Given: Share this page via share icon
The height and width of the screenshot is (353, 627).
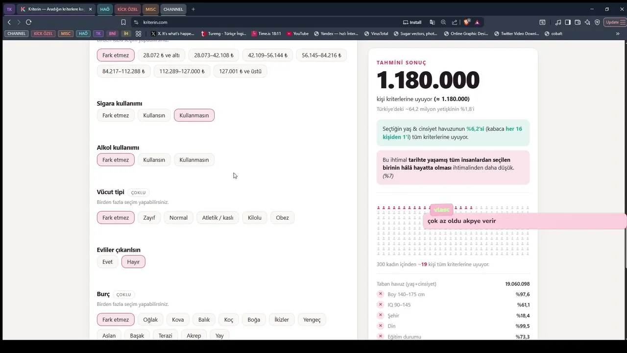Looking at the screenshot, I should click(x=455, y=22).
